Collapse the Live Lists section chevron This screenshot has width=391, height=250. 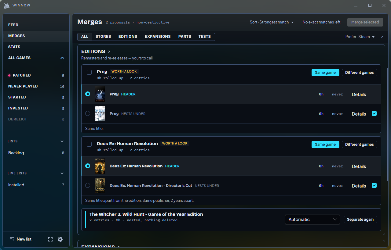tap(62, 173)
